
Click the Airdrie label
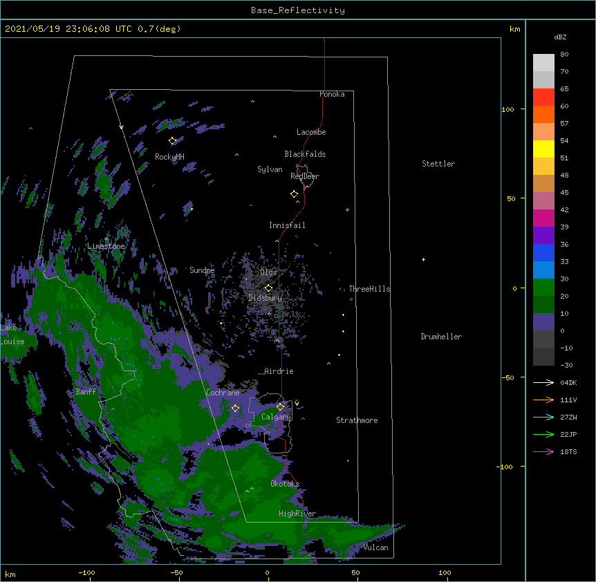pyautogui.click(x=279, y=371)
